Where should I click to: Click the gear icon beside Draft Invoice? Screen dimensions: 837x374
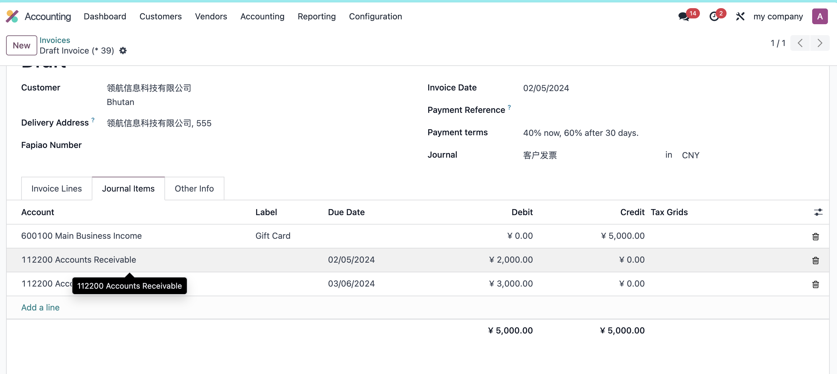coord(123,51)
